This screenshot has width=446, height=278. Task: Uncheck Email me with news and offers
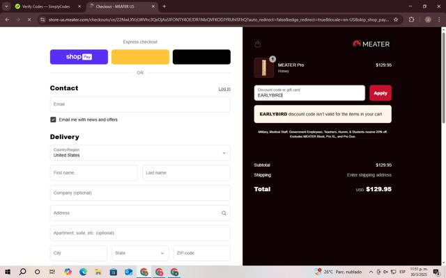click(x=53, y=120)
